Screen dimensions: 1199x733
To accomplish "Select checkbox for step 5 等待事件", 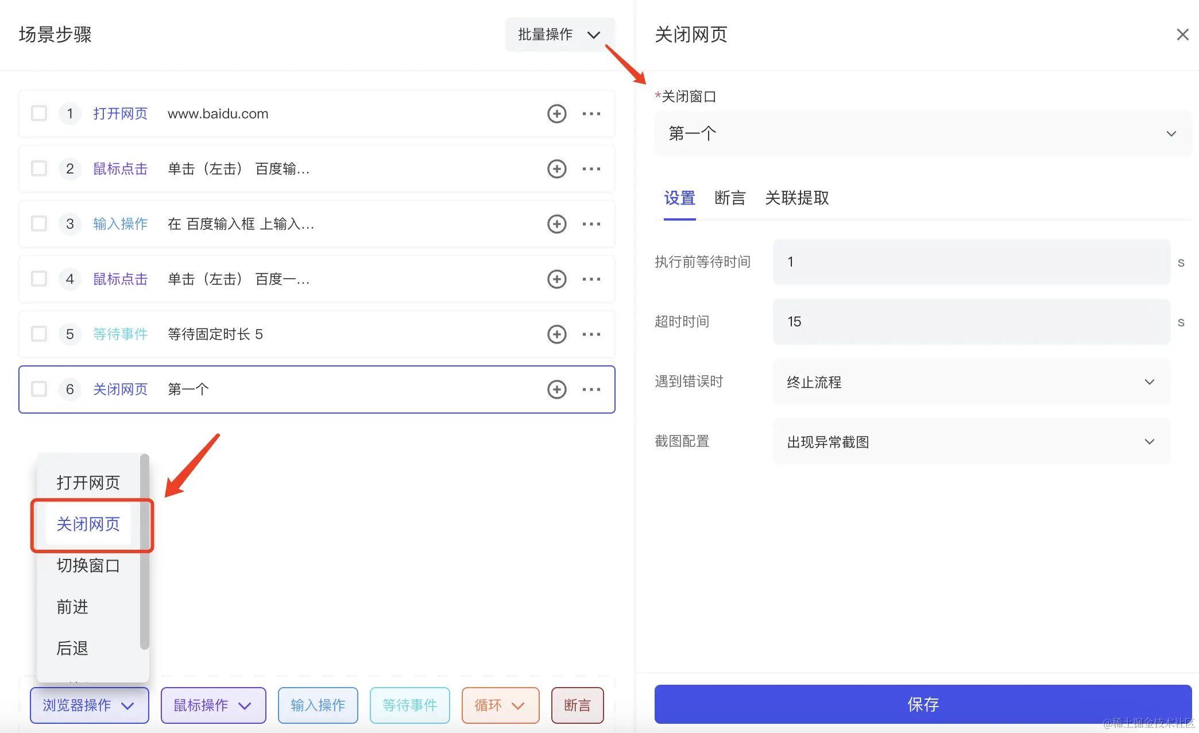I will (39, 334).
